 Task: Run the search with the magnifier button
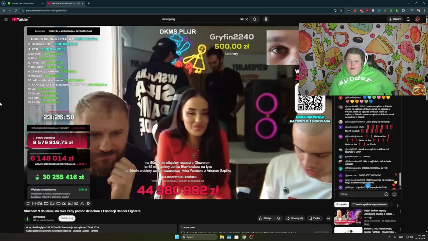(254, 19)
